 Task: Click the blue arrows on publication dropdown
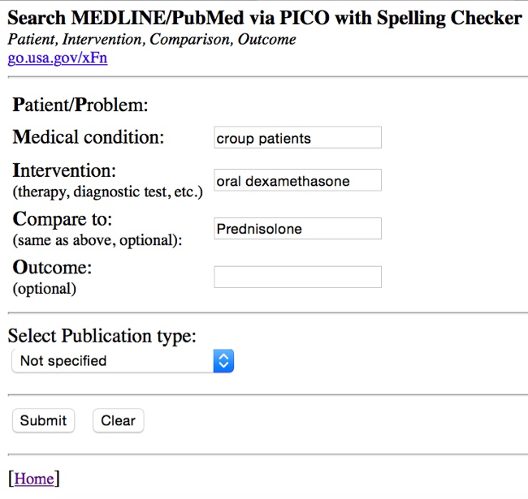[223, 361]
